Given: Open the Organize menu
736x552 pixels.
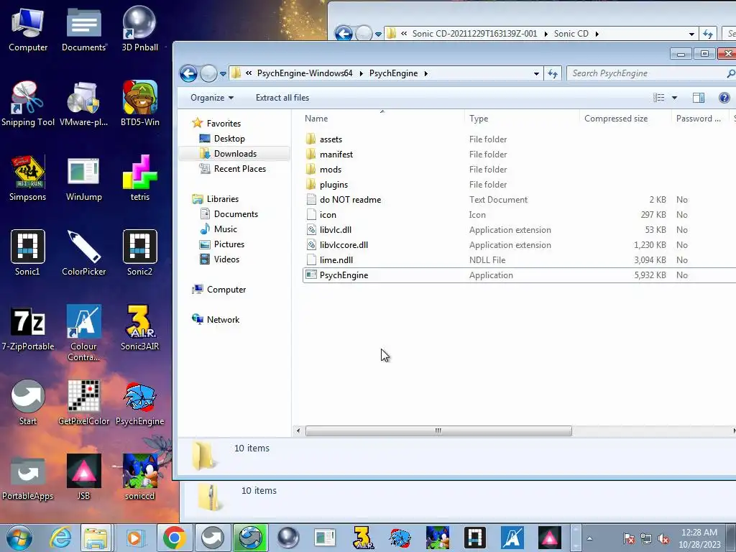Looking at the screenshot, I should pyautogui.click(x=212, y=98).
